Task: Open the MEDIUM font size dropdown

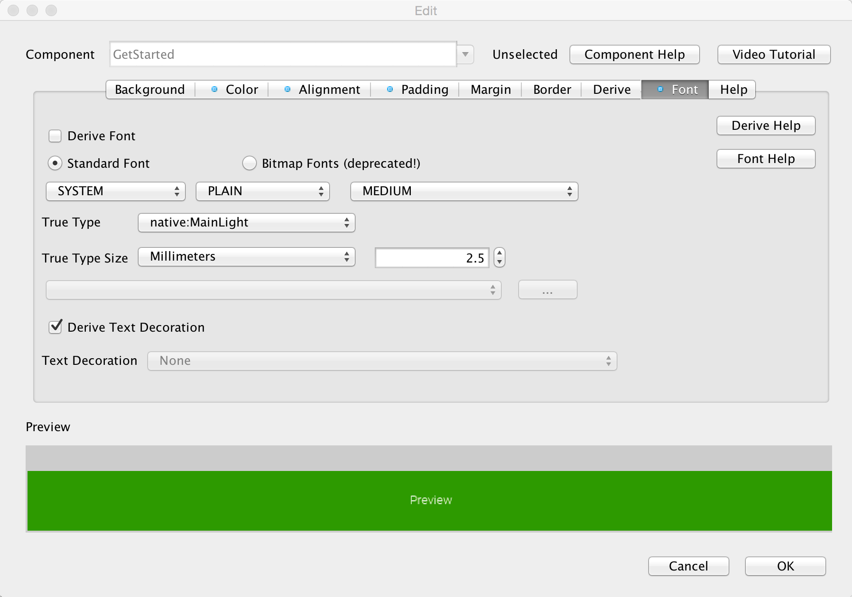Action: [x=463, y=191]
